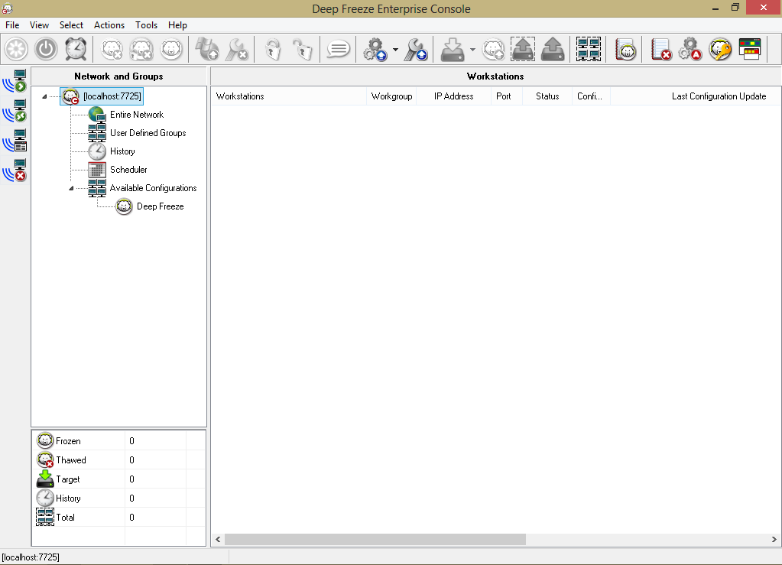Image resolution: width=782 pixels, height=565 pixels.
Task: Open dropdown arrow beside the download drive icon
Action: 472,50
